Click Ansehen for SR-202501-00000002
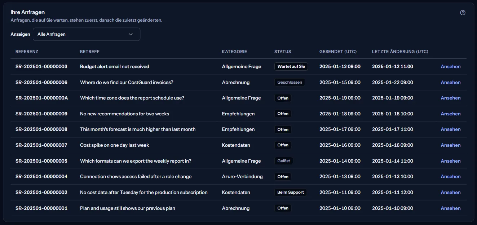 [x=451, y=192]
